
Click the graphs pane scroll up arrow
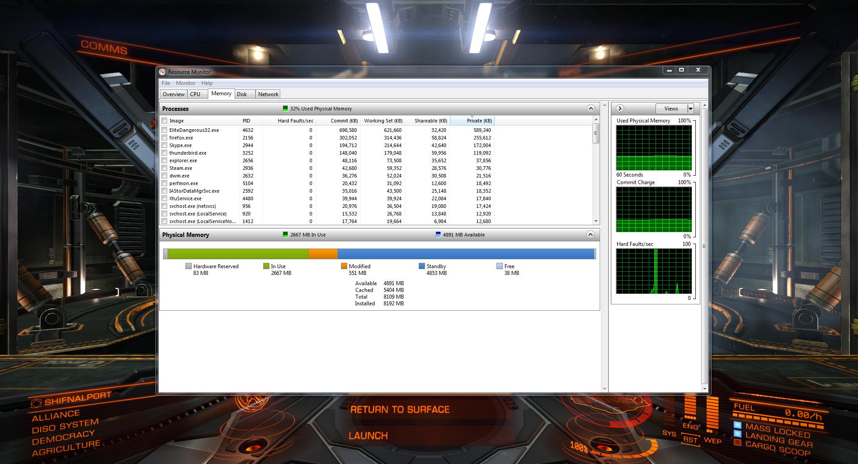coord(705,105)
